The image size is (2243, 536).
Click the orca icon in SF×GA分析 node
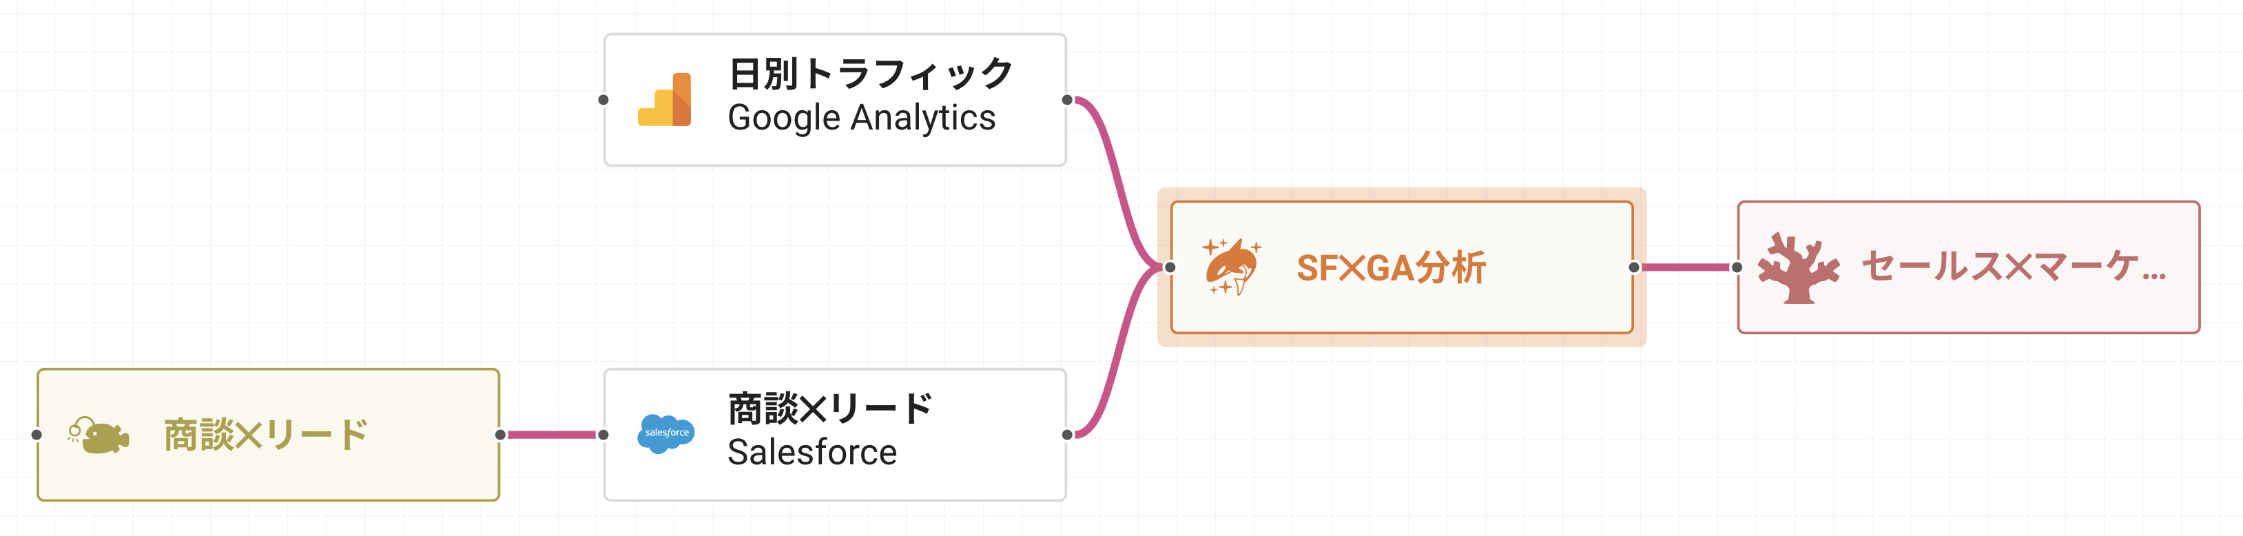point(1232,267)
